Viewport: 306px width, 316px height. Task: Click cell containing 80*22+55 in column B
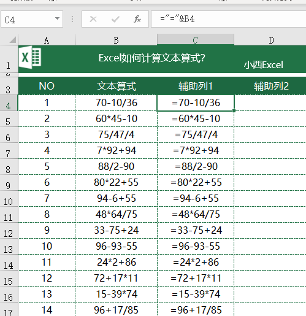pos(116,183)
